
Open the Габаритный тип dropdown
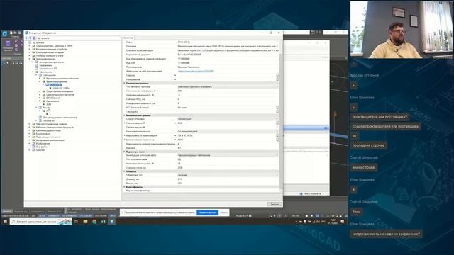pyautogui.click(x=277, y=175)
